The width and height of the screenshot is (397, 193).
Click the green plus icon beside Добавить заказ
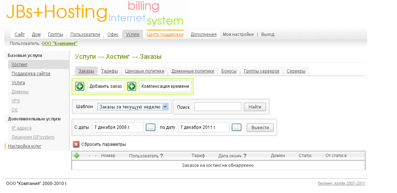(79, 86)
